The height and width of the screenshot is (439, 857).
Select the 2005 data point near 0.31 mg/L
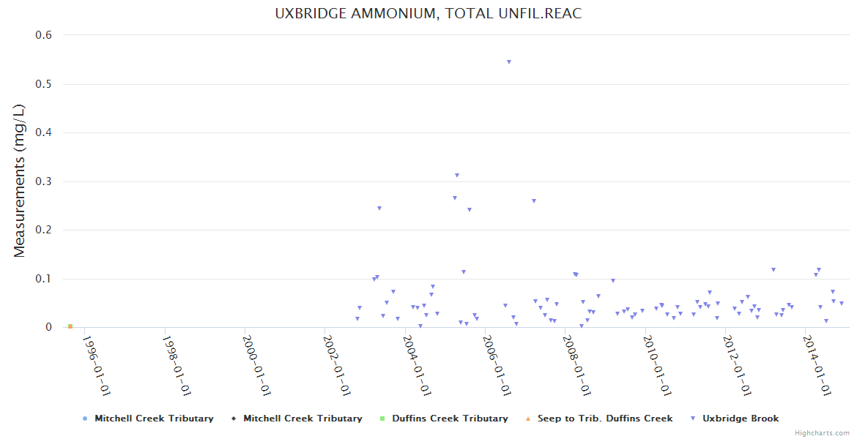(x=457, y=176)
